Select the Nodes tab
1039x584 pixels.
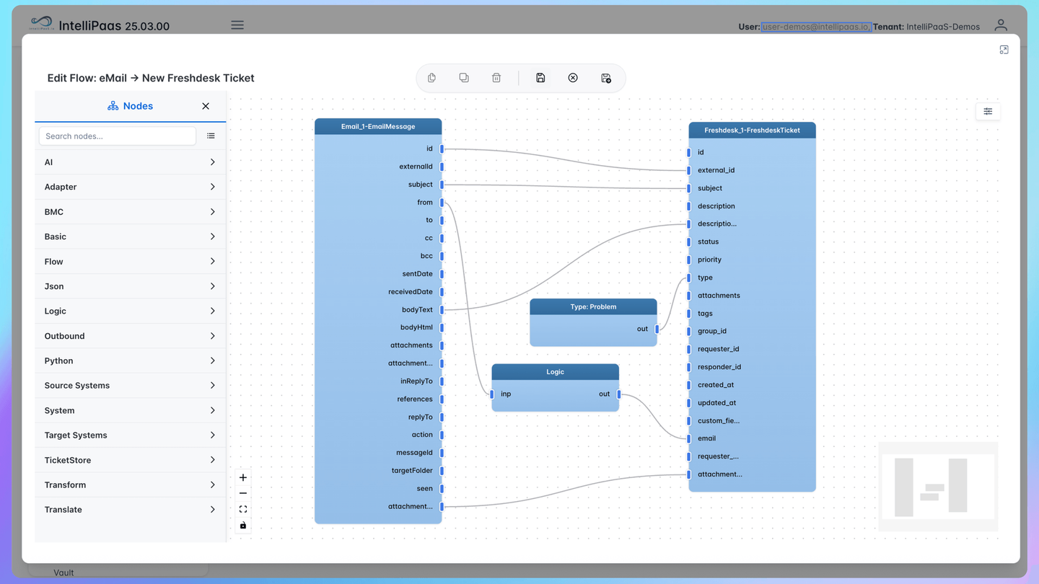[x=130, y=106]
